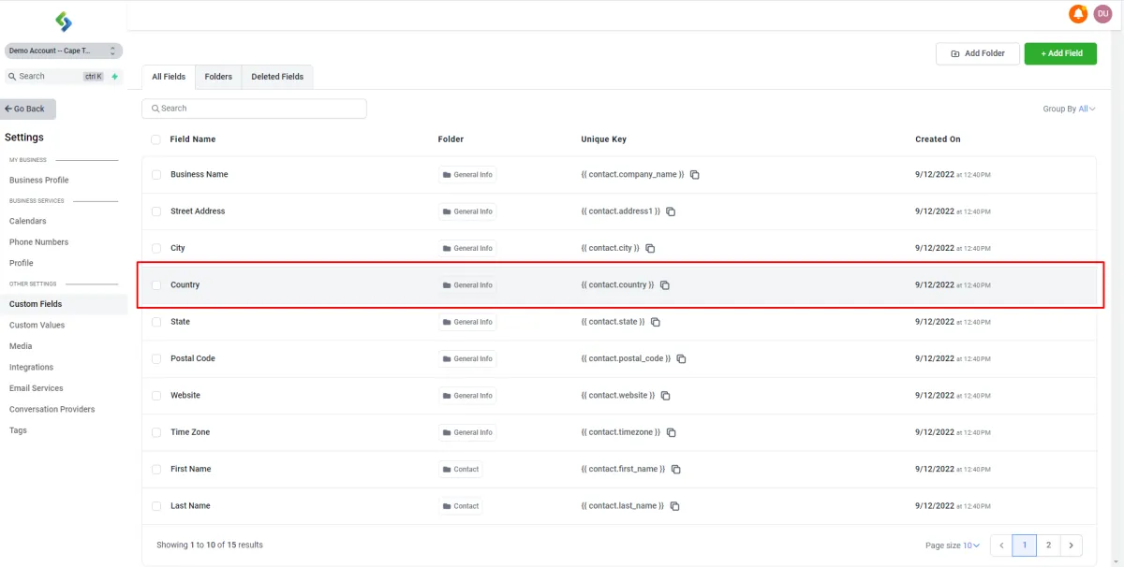Viewport: 1124px width, 567px height.
Task: Copy the contact.timezone unique key
Action: tap(672, 432)
